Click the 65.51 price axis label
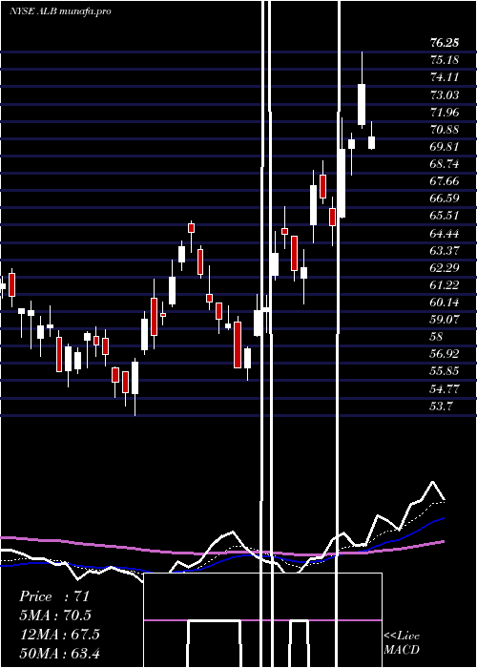477x668 pixels. click(445, 216)
